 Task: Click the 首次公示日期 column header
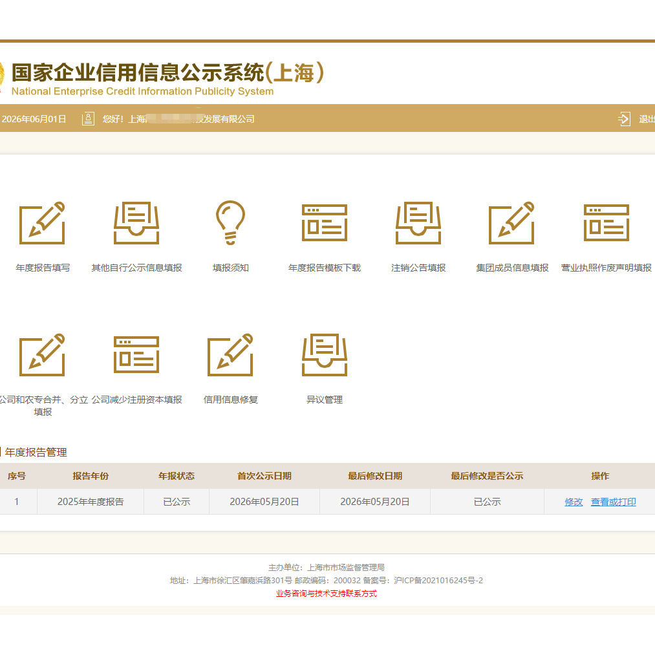click(x=264, y=476)
